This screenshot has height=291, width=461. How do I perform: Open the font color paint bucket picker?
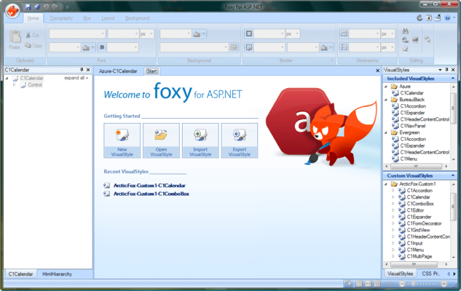pyautogui.click(x=88, y=47)
